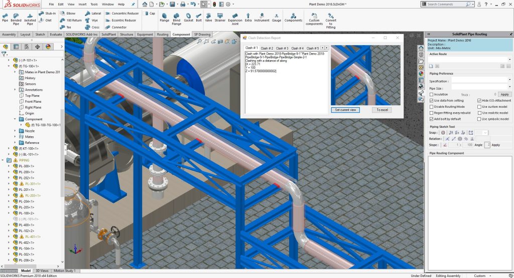This screenshot has width=514, height=278.
Task: Switch to the SolidPlant ribbon tab
Action: (x=108, y=35)
